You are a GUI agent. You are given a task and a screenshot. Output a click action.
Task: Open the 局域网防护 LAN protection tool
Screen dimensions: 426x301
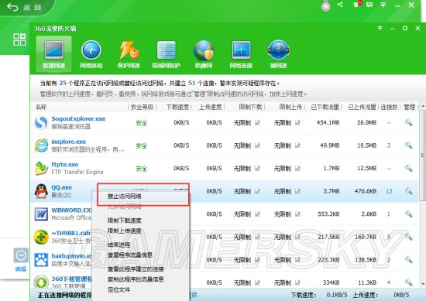(166, 54)
